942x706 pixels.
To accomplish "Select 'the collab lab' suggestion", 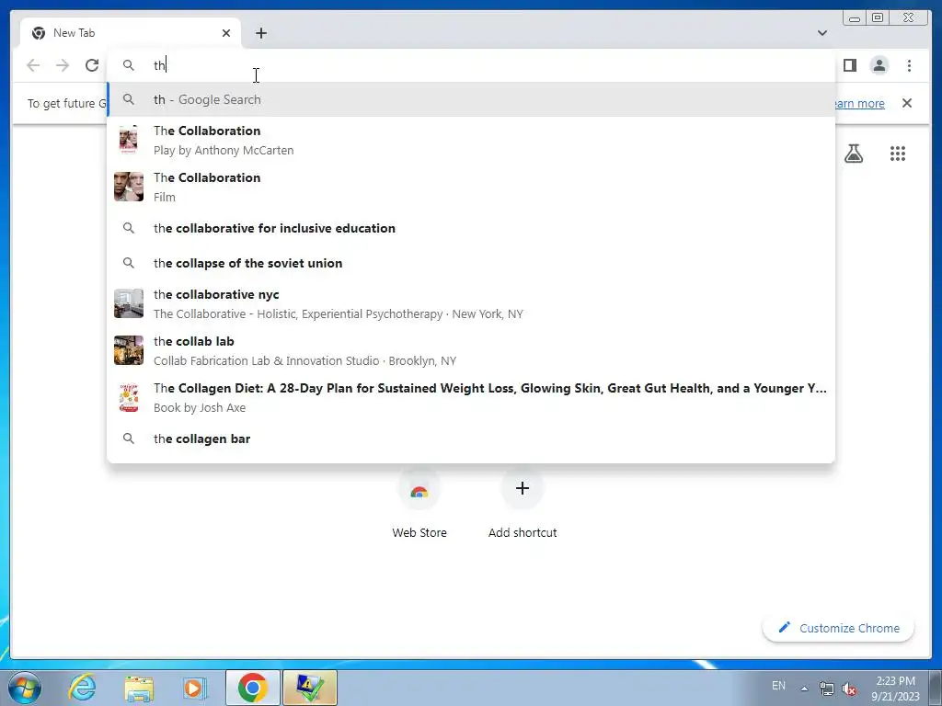I will pyautogui.click(x=471, y=350).
